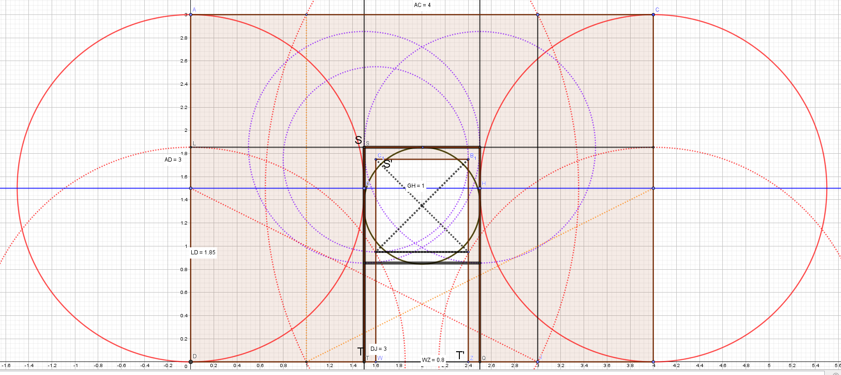This screenshot has height=375, width=841.
Task: Select point Q on the x-axis
Action: point(480,361)
